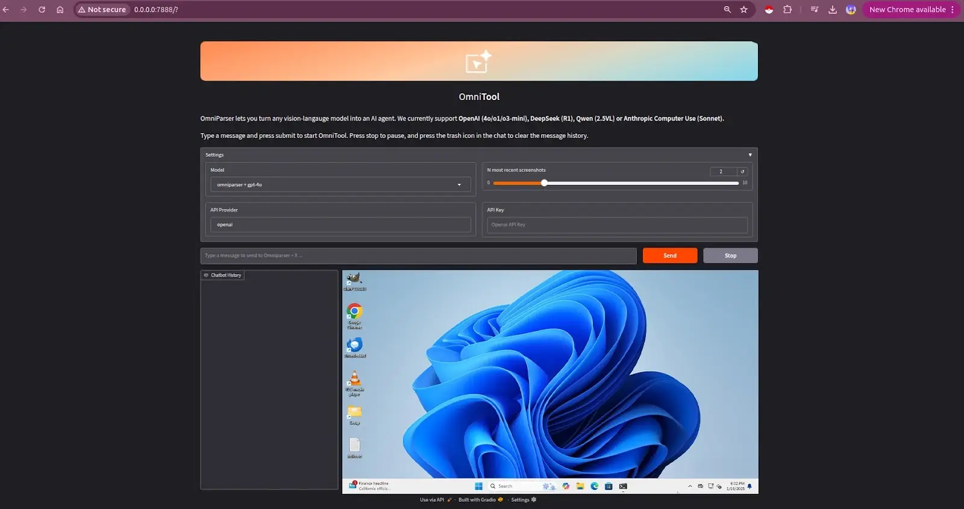Launch VLC media player from the desktop

(x=355, y=379)
